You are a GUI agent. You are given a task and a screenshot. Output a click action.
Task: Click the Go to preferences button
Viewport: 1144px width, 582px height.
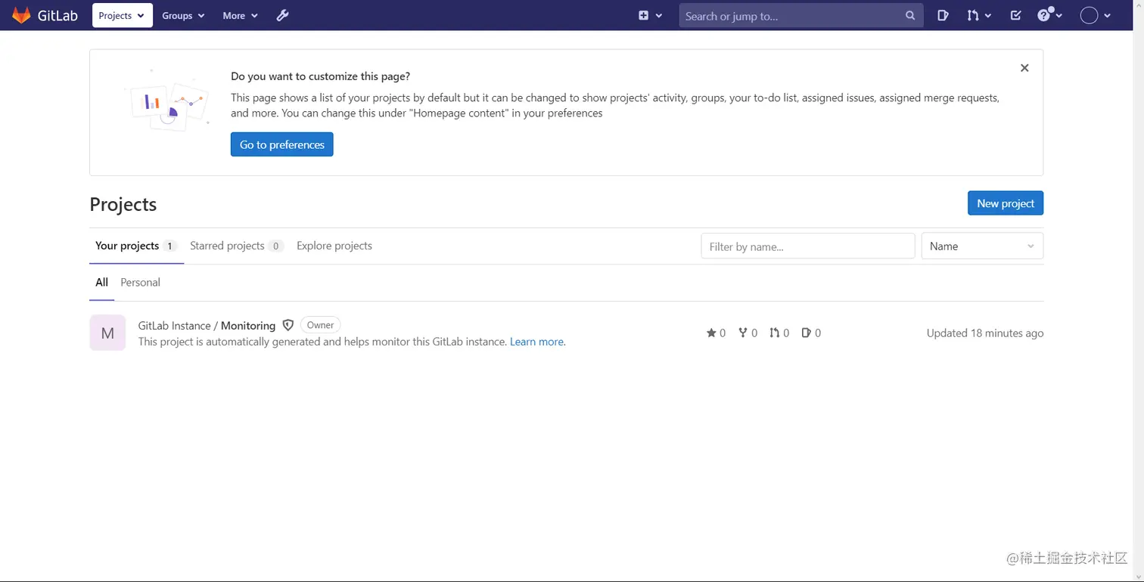pos(282,144)
